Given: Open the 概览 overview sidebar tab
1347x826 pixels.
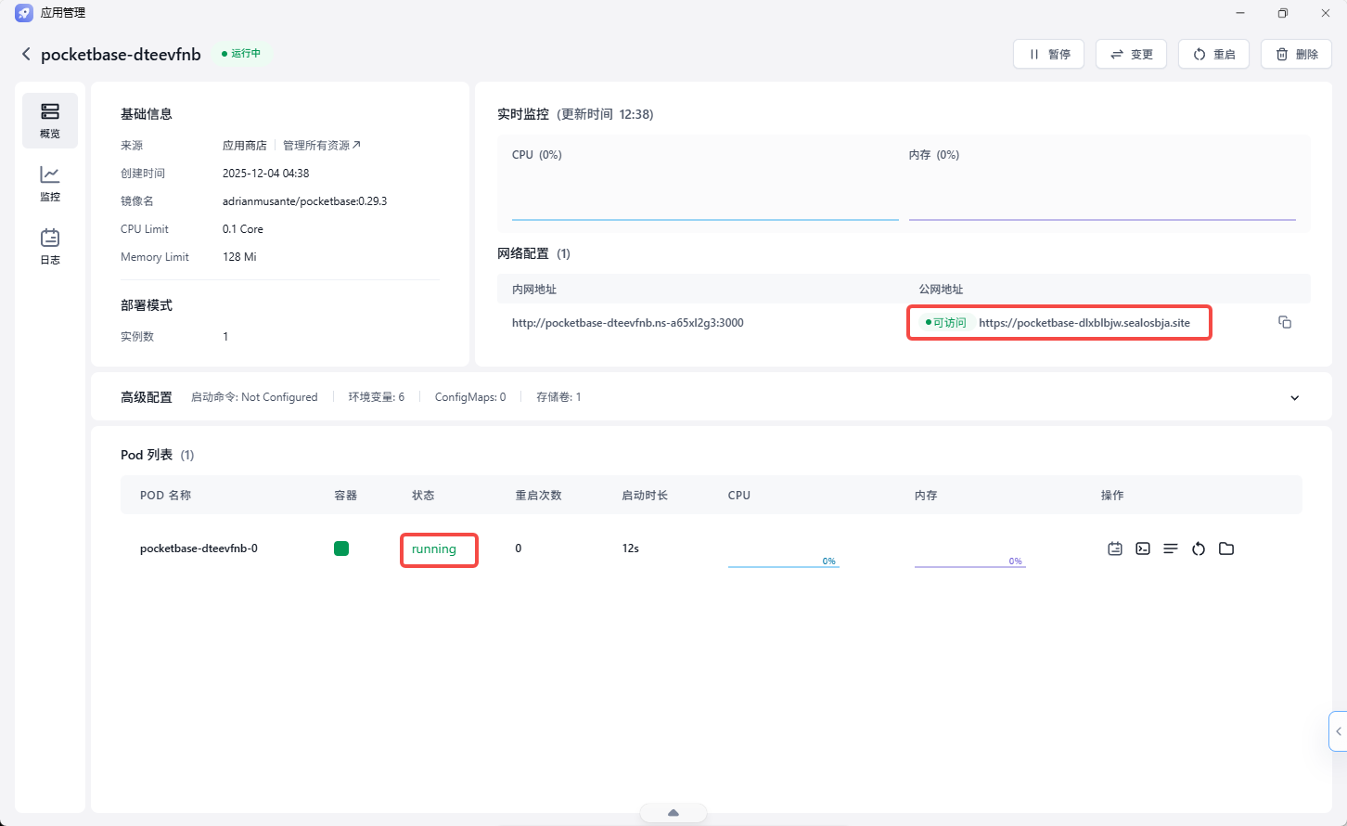Looking at the screenshot, I should (x=50, y=121).
